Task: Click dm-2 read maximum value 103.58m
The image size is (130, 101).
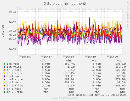Action: click(121, 83)
